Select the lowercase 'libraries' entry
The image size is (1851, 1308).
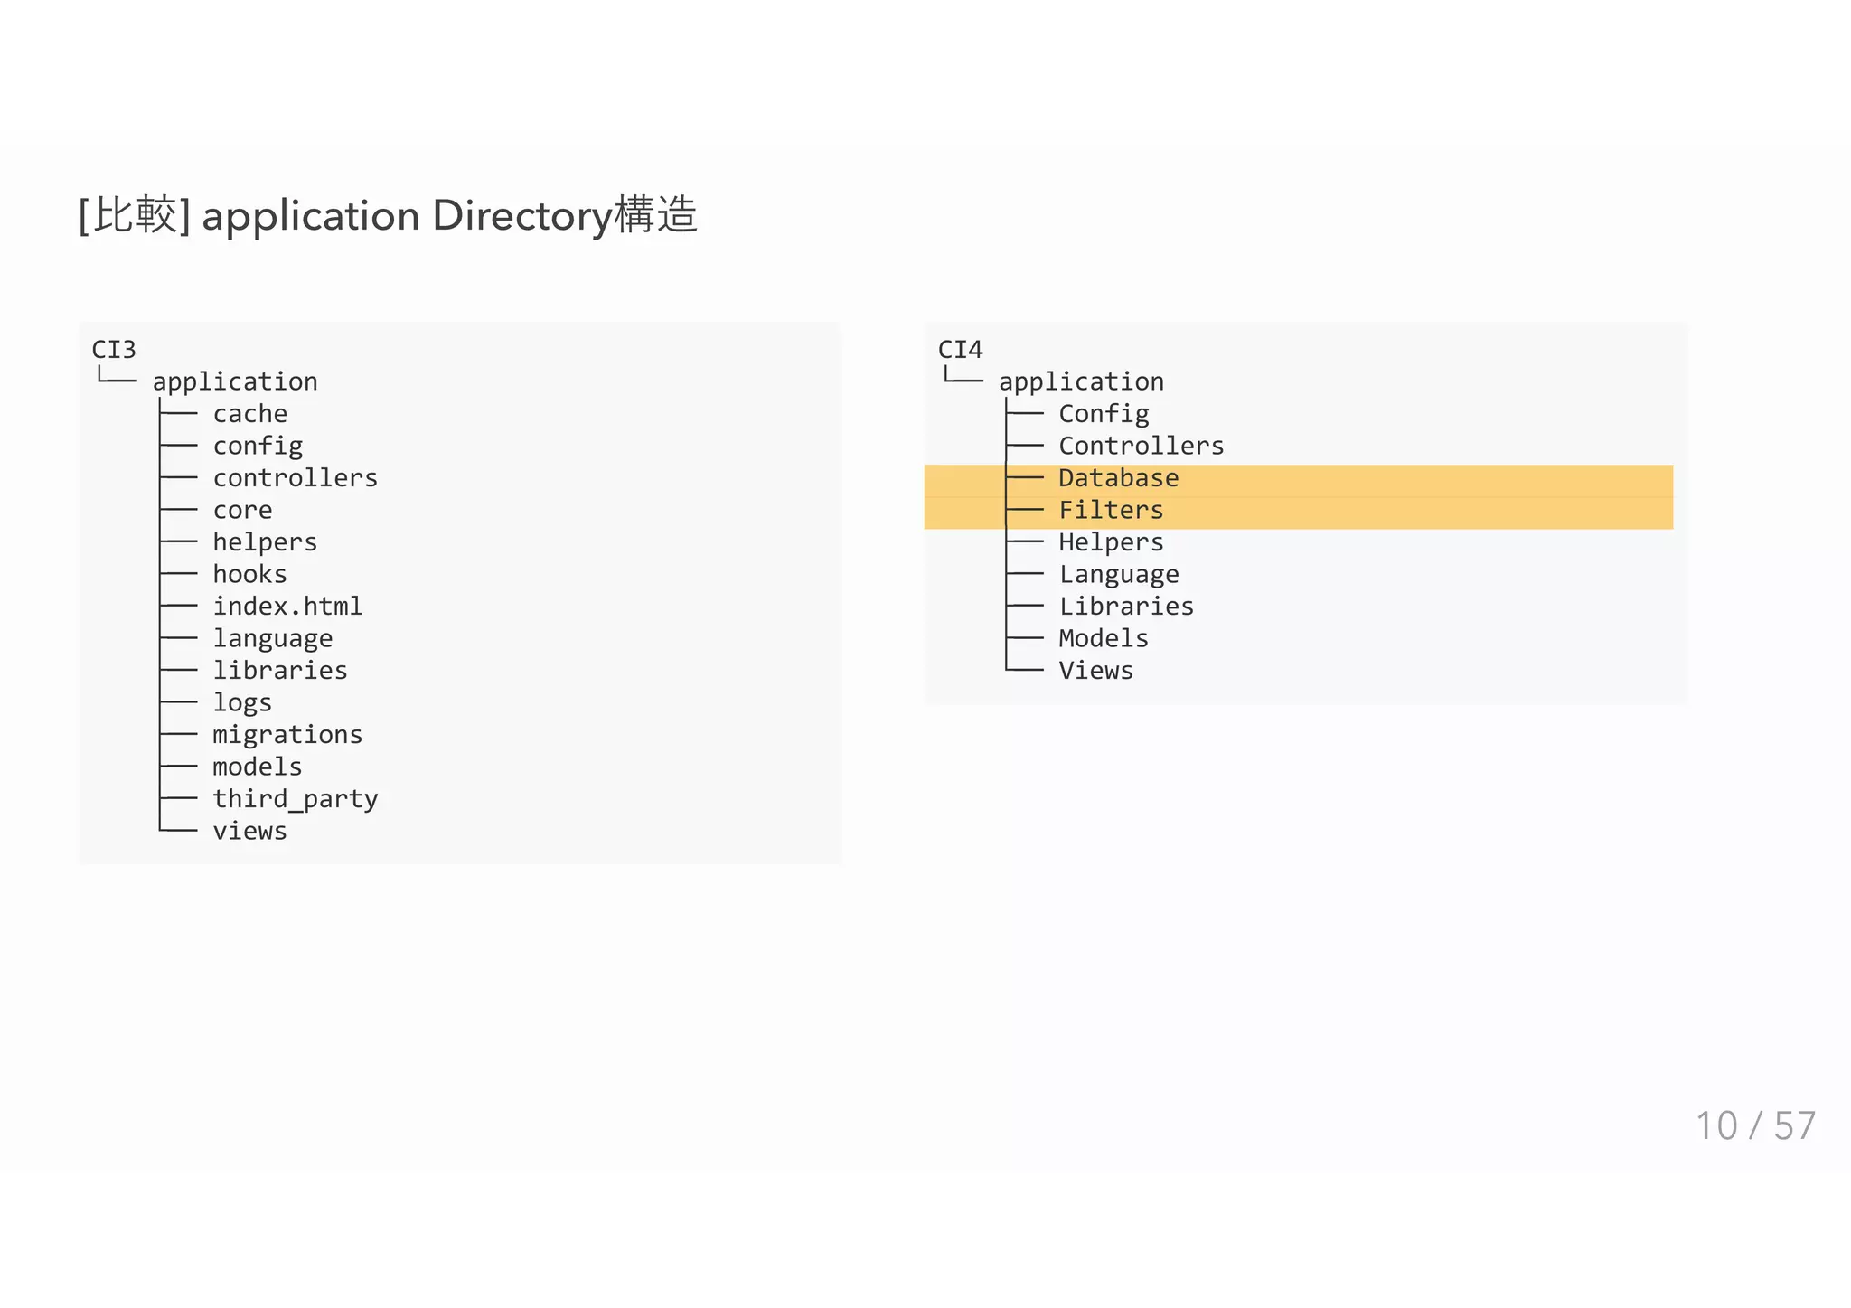click(280, 670)
